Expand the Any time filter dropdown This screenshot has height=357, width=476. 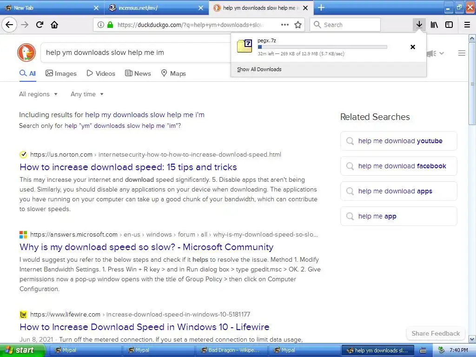coord(87,94)
